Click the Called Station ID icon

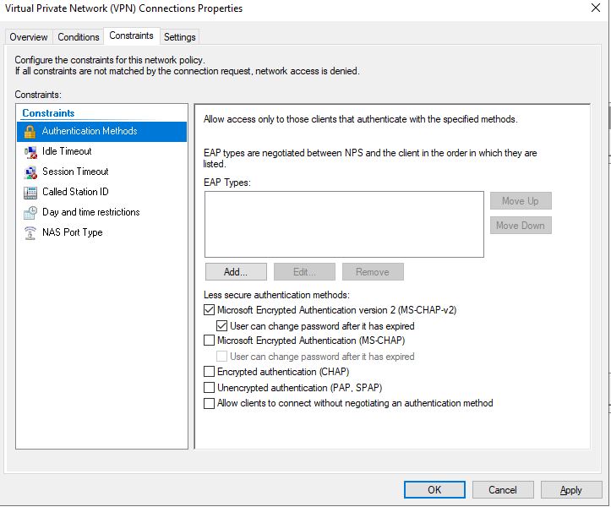click(30, 193)
